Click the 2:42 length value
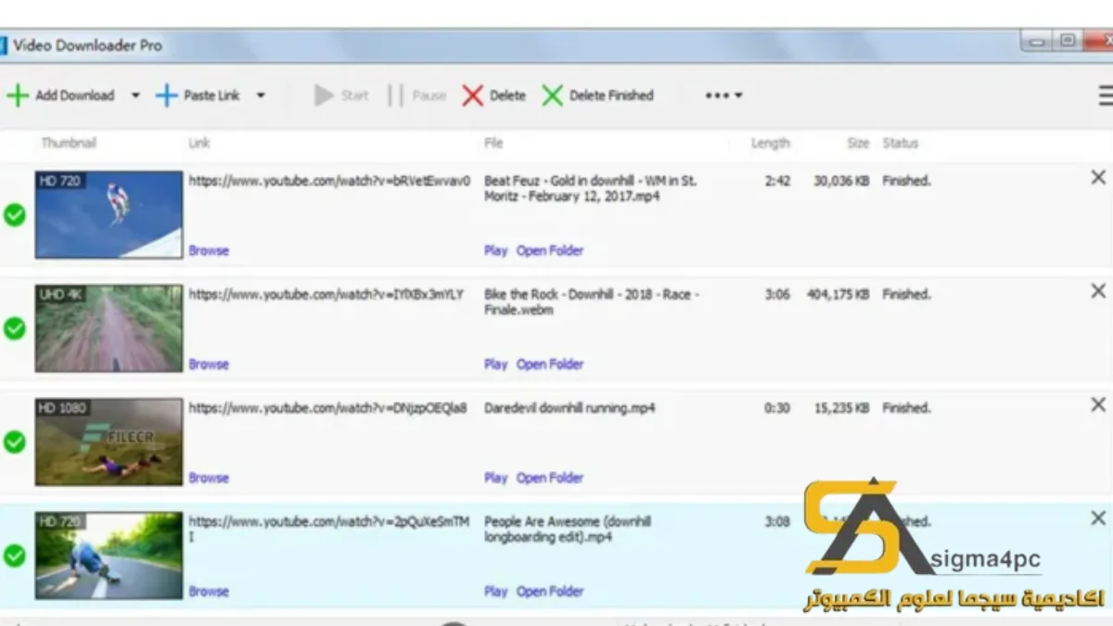 point(777,181)
